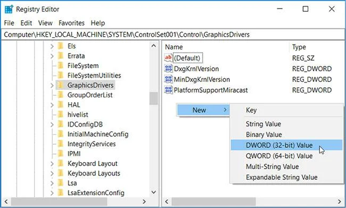
Task: Select the hivelist key label
Action: coord(78,114)
